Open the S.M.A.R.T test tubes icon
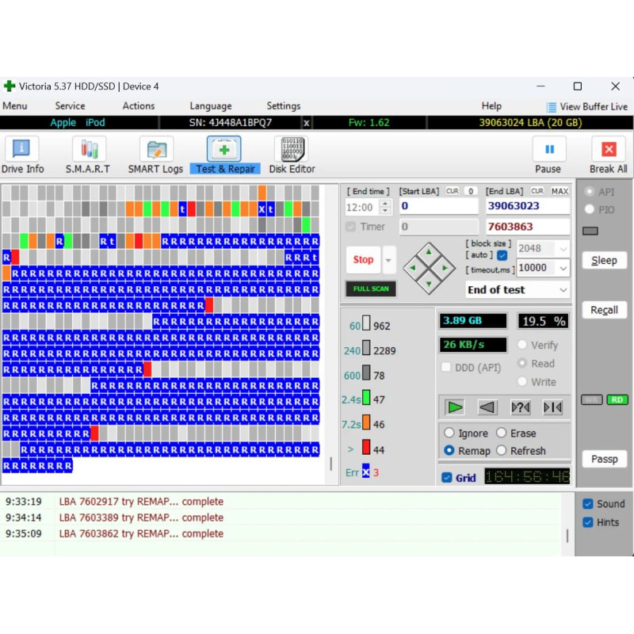Viewport: 634px width, 634px height. click(x=89, y=149)
